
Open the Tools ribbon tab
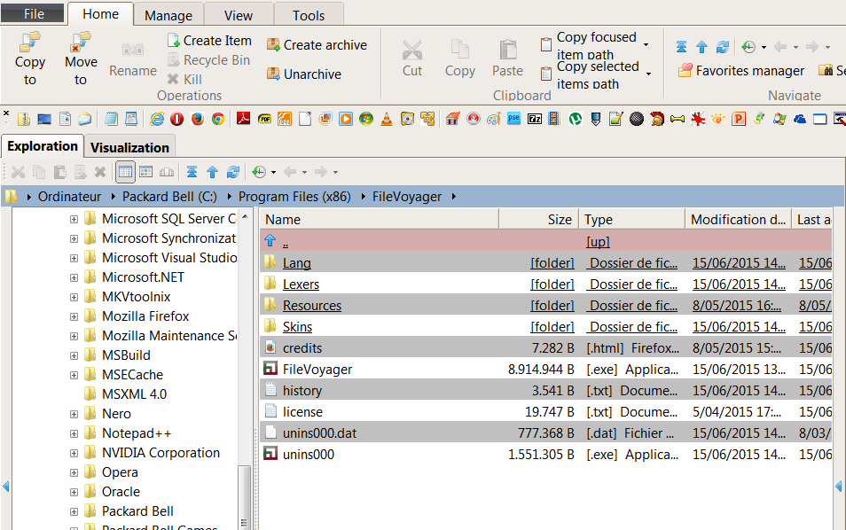(x=309, y=15)
